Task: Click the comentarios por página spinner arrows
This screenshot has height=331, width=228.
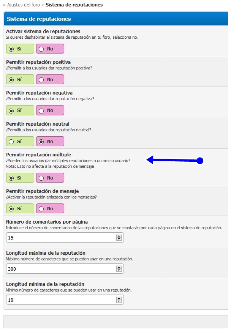Action: (119, 238)
